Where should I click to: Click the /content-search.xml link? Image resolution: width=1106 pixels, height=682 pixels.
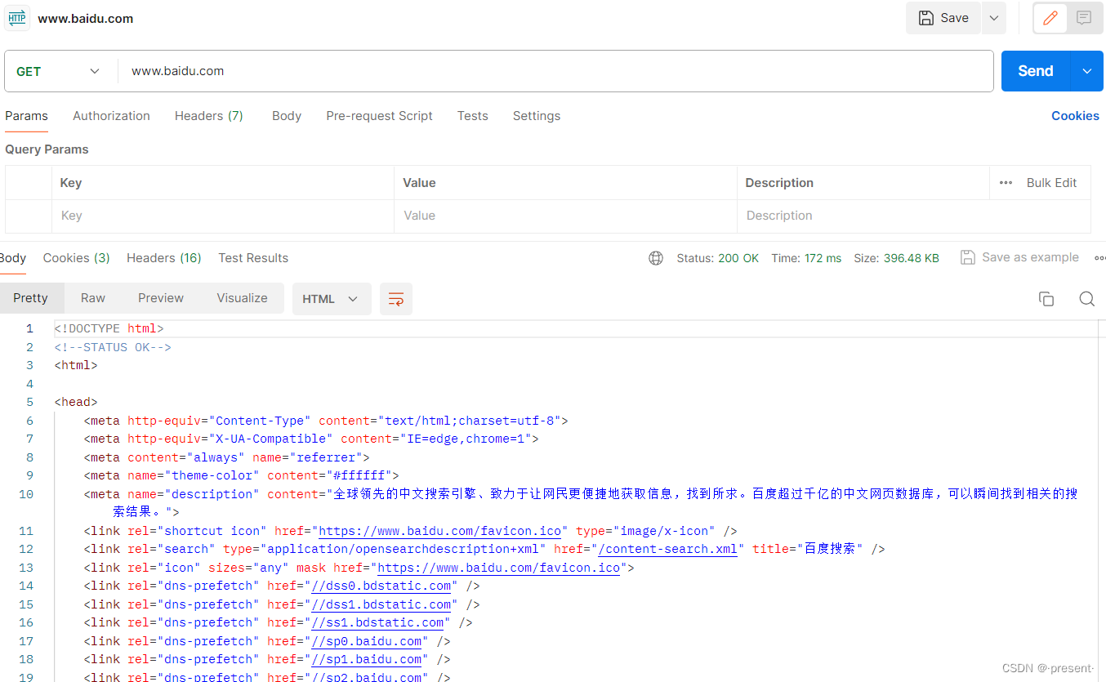(667, 549)
